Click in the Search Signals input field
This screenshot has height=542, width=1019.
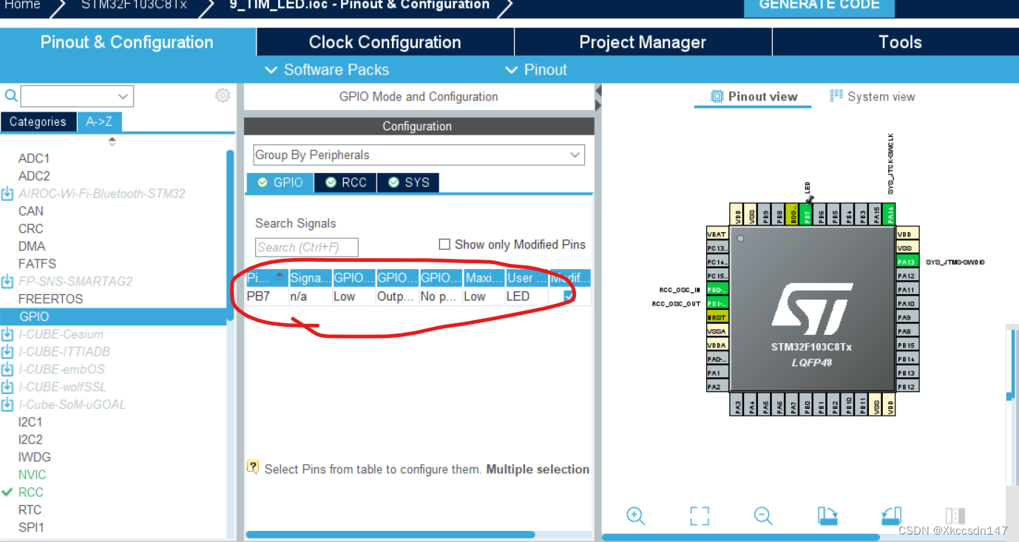307,247
